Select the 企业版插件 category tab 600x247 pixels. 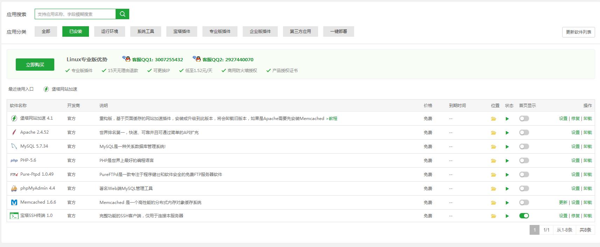tap(260, 31)
